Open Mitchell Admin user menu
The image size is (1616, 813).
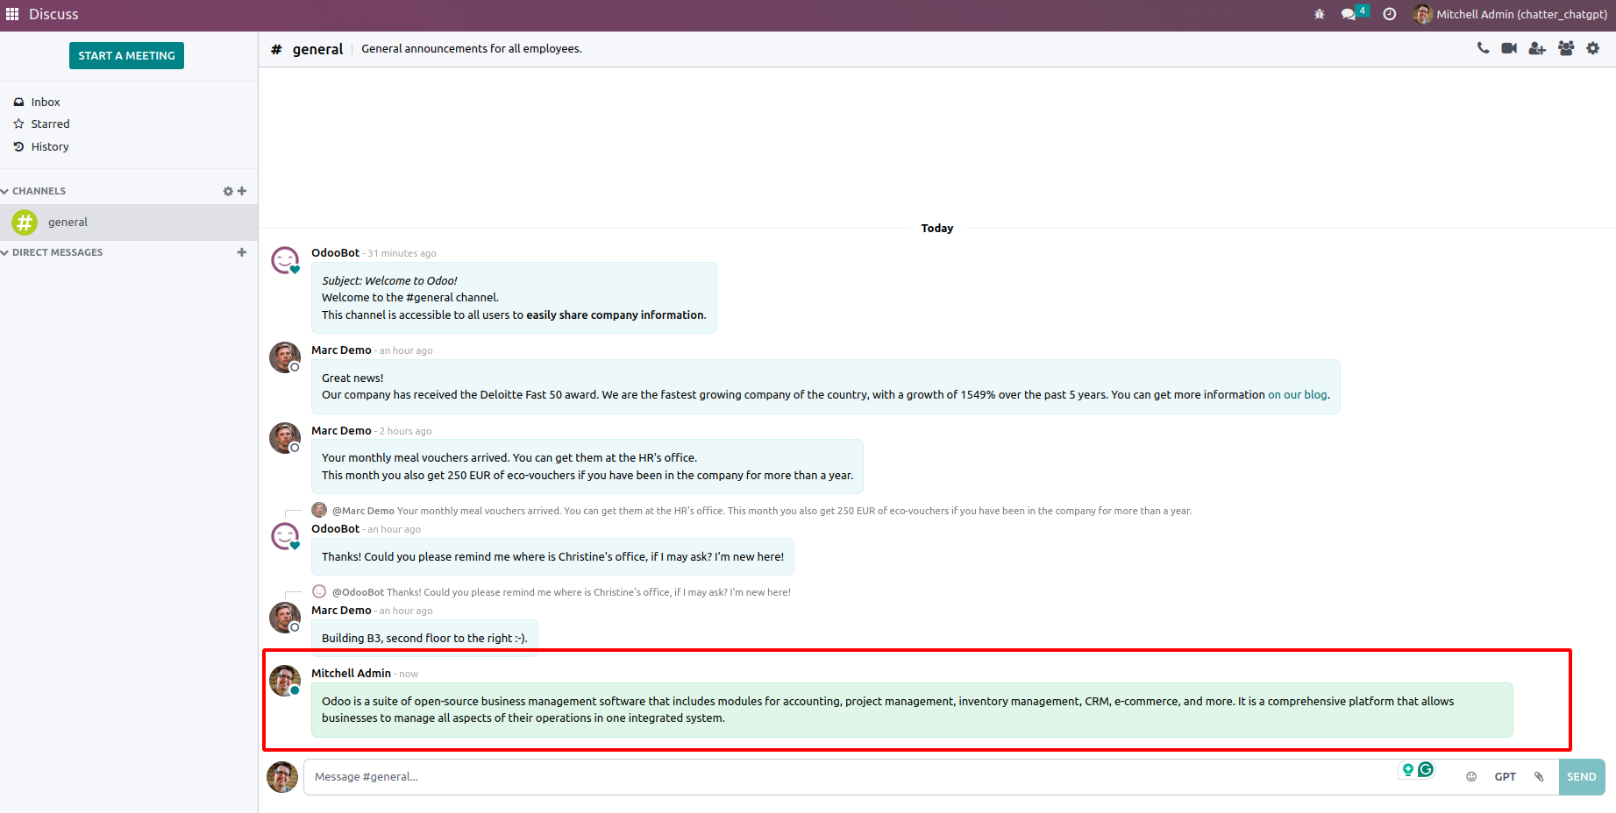click(1510, 14)
